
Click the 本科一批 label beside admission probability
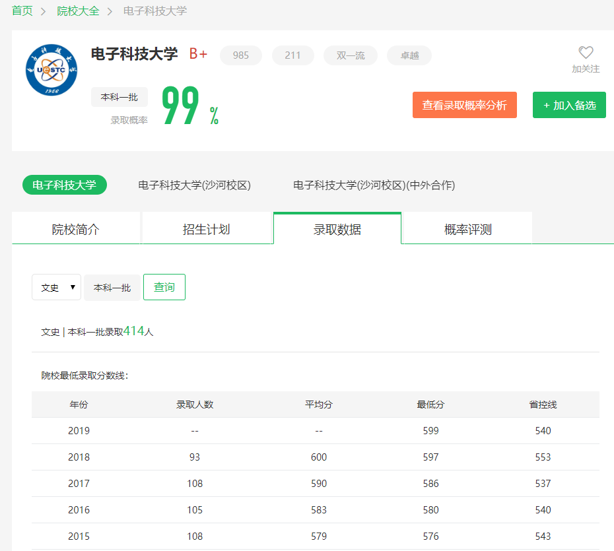click(x=119, y=96)
